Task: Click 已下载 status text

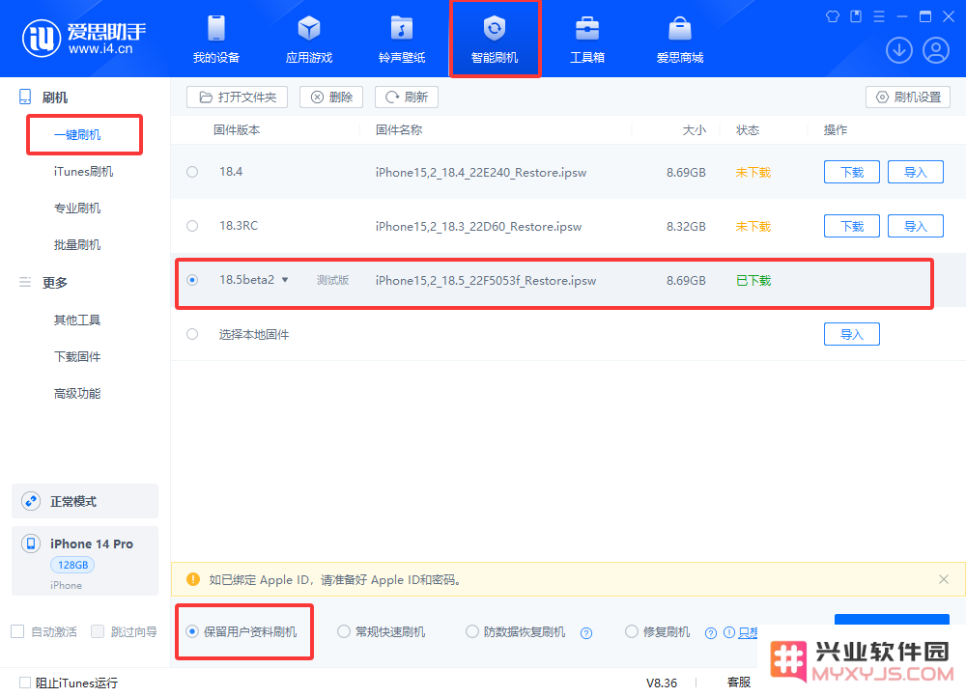Action: click(753, 281)
